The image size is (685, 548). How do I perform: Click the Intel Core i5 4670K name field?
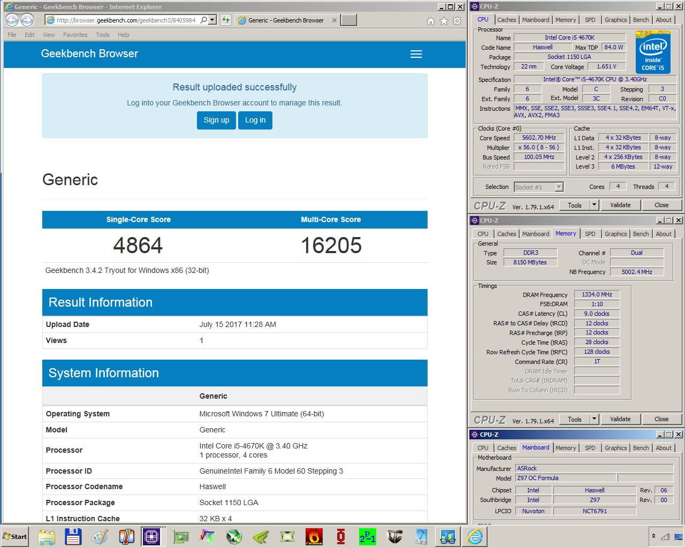coord(569,37)
